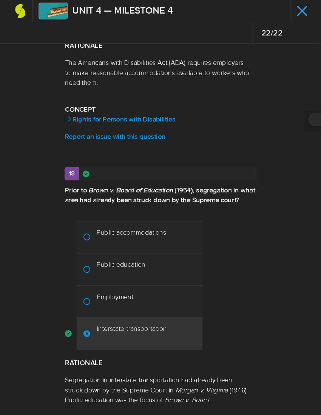Choose the Employment answer option
Screen dimensions: 321x415
(x=87, y=301)
